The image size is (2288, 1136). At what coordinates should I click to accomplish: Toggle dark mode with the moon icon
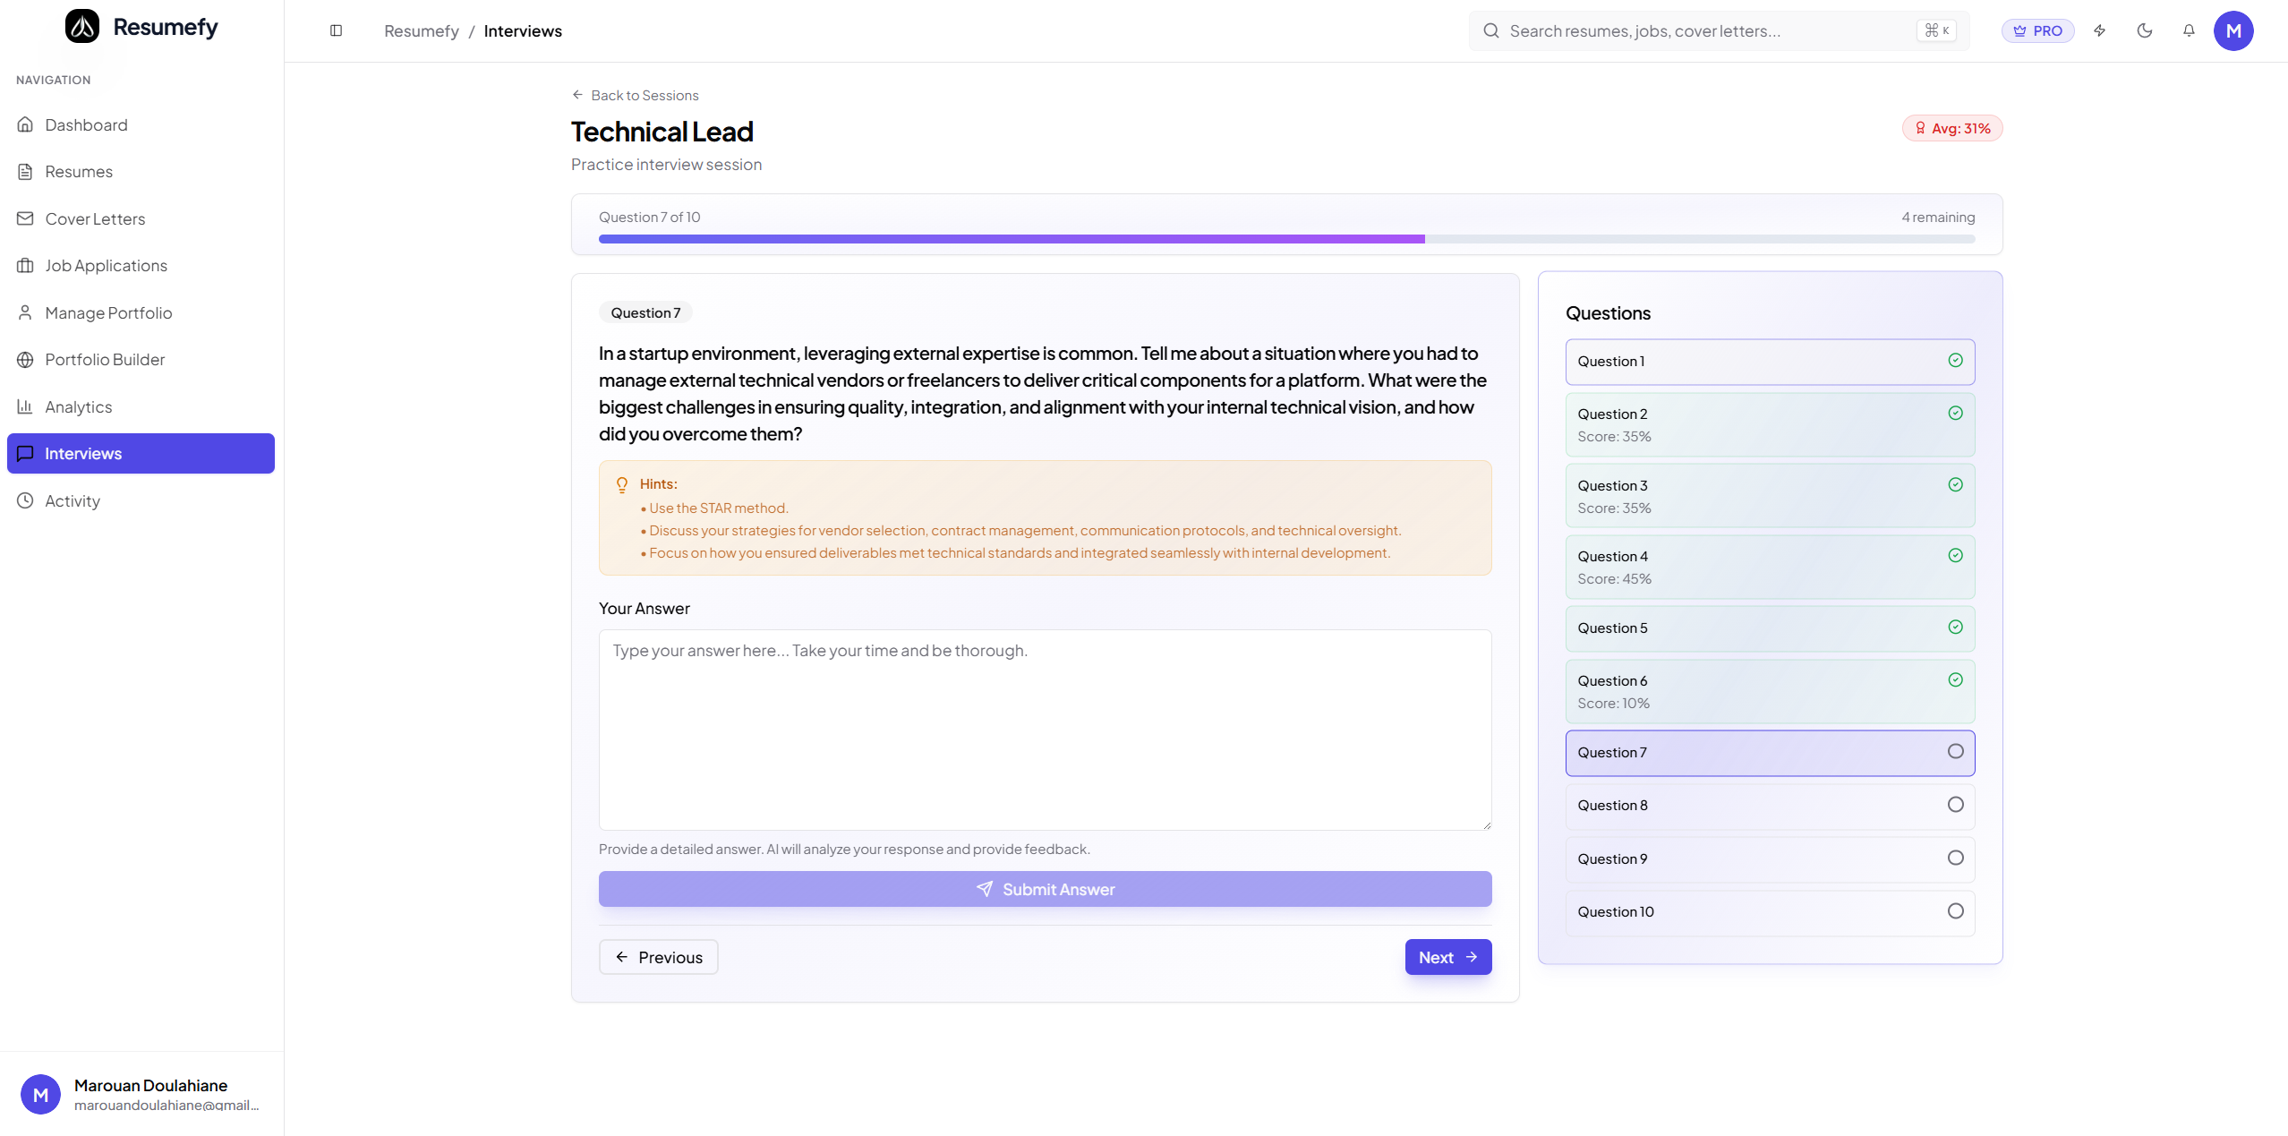click(x=2144, y=30)
